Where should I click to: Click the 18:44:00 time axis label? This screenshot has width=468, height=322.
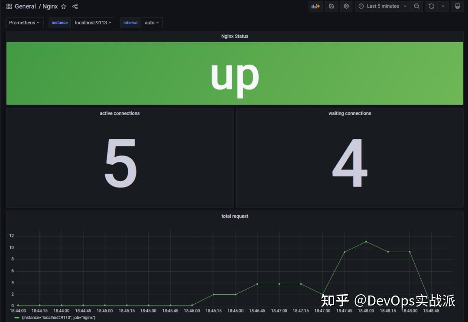pos(18,311)
